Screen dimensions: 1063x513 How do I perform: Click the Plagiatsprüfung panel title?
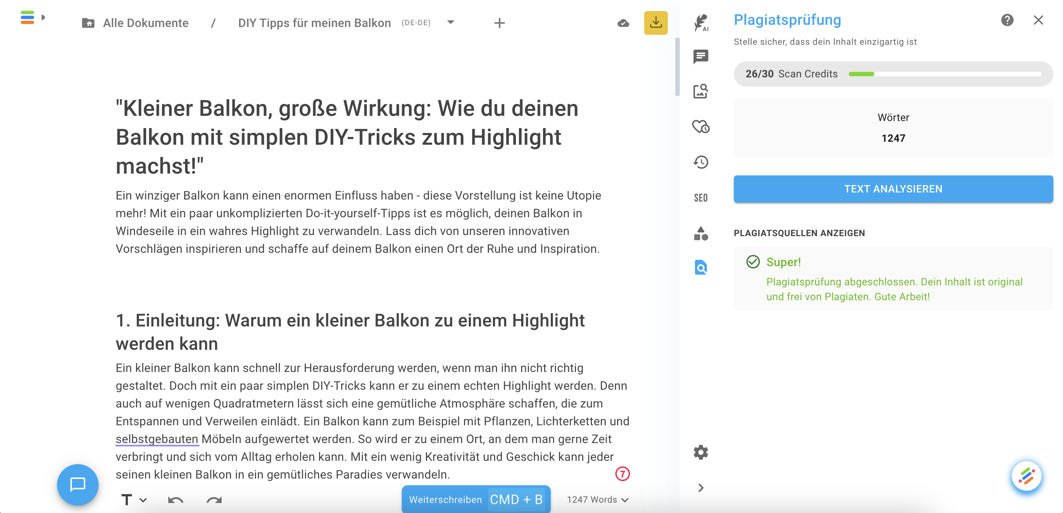(787, 20)
